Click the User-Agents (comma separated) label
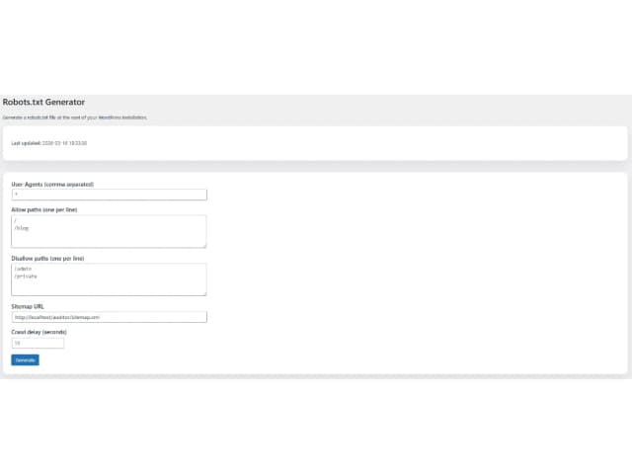This screenshot has width=632, height=474. pos(52,185)
